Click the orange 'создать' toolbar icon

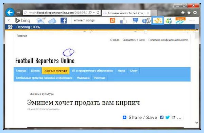click(180, 20)
